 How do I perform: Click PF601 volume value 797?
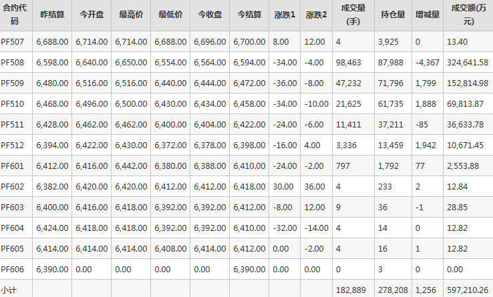[x=343, y=166]
